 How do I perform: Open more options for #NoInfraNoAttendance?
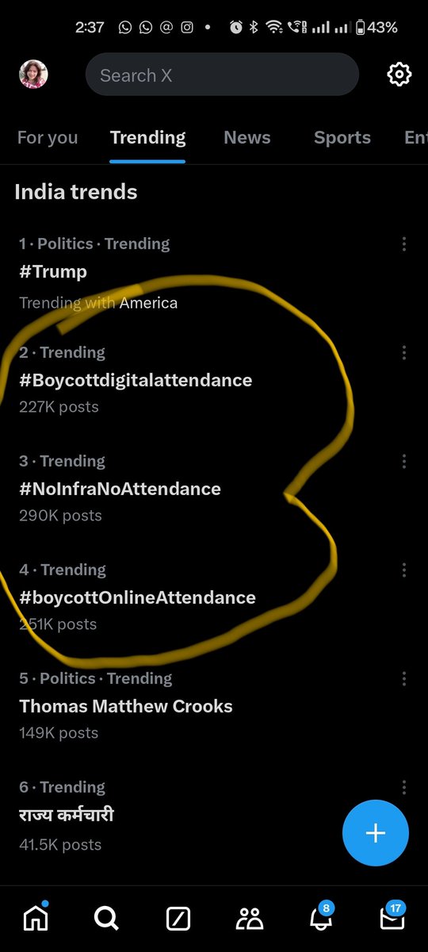click(x=404, y=462)
